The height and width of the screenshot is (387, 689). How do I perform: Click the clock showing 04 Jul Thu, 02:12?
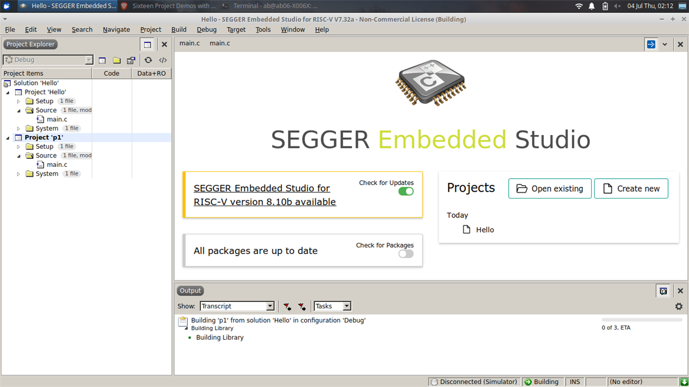[650, 6]
